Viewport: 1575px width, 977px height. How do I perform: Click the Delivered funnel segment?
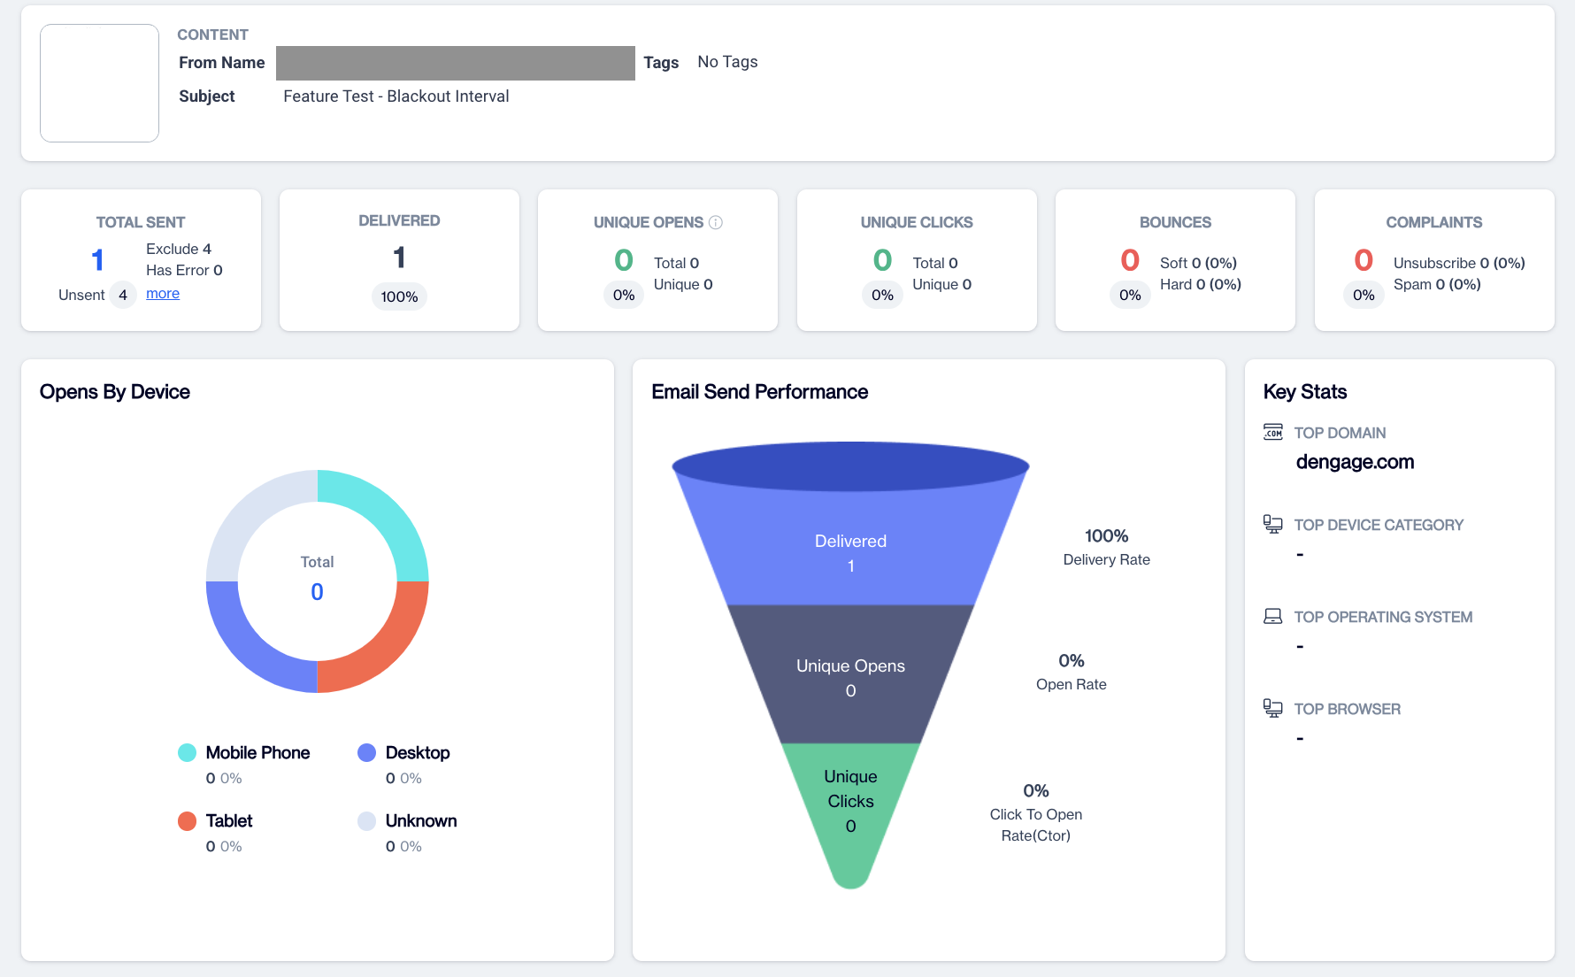coord(850,549)
